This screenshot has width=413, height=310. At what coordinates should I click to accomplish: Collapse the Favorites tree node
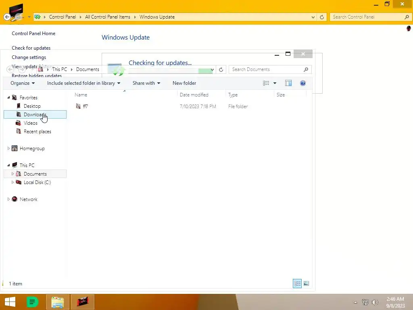(8, 98)
